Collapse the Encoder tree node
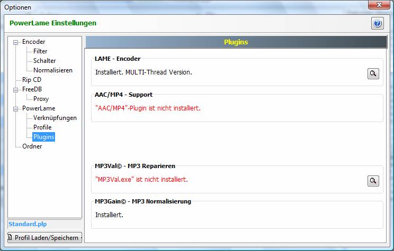 tap(16, 42)
